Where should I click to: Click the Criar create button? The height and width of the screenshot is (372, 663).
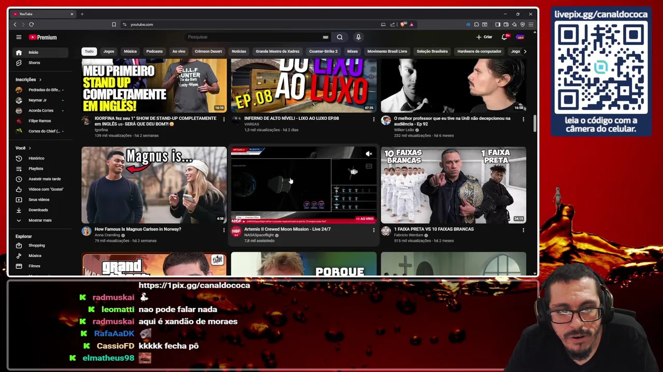click(484, 37)
